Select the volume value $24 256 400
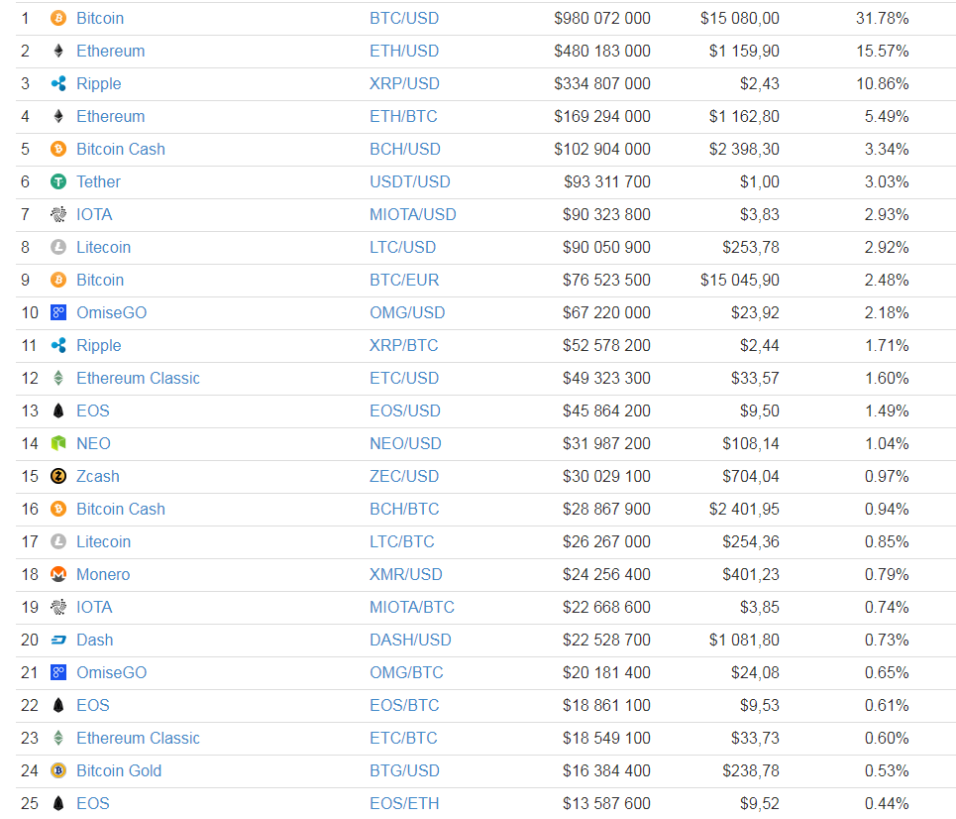956x819 pixels. coord(606,574)
